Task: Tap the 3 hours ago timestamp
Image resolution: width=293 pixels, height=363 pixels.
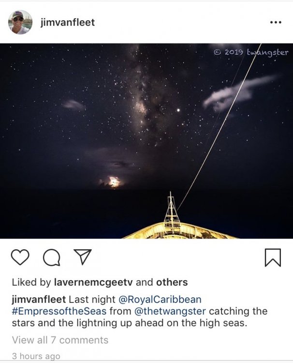Action: tap(36, 356)
